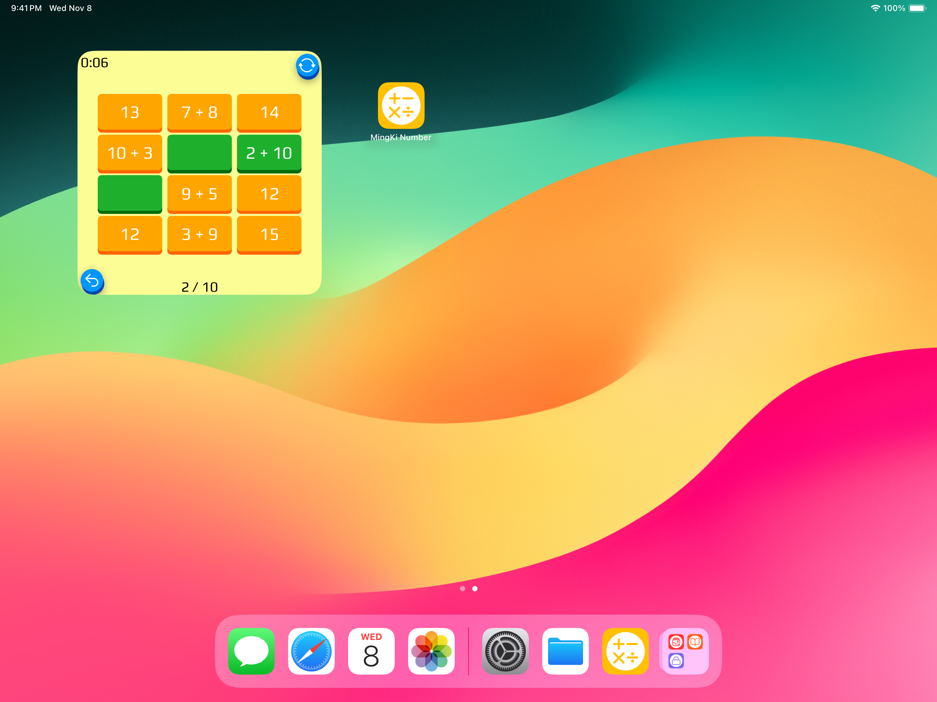Open Photos app in the dock
937x702 pixels.
point(431,651)
